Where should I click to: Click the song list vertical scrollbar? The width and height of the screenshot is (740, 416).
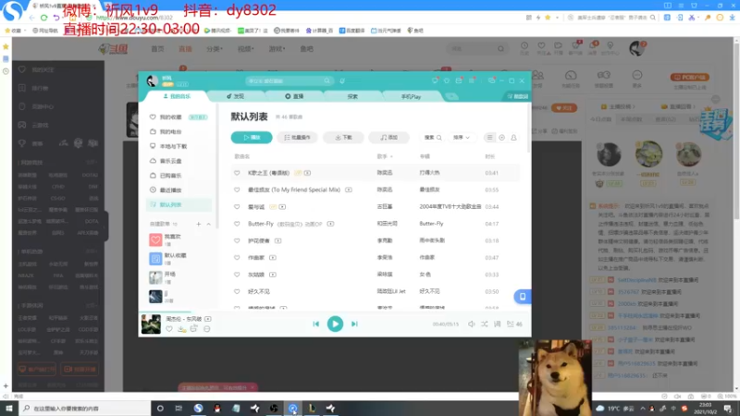coord(528,128)
